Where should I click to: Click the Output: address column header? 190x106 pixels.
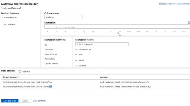[x=10, y=77]
